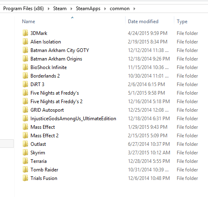208x197 pixels.
Task: Click the Borderlands 2 folder icon
Action: 25,76
